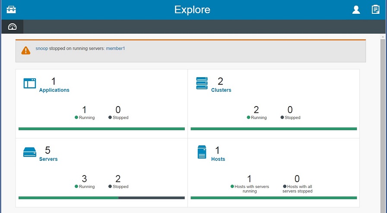Open the Hosts link
Screen dimensions: 387x213
(x=218, y=159)
